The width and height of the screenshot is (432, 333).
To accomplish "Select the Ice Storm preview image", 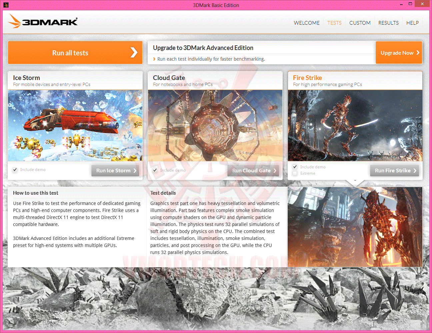I will click(x=75, y=126).
